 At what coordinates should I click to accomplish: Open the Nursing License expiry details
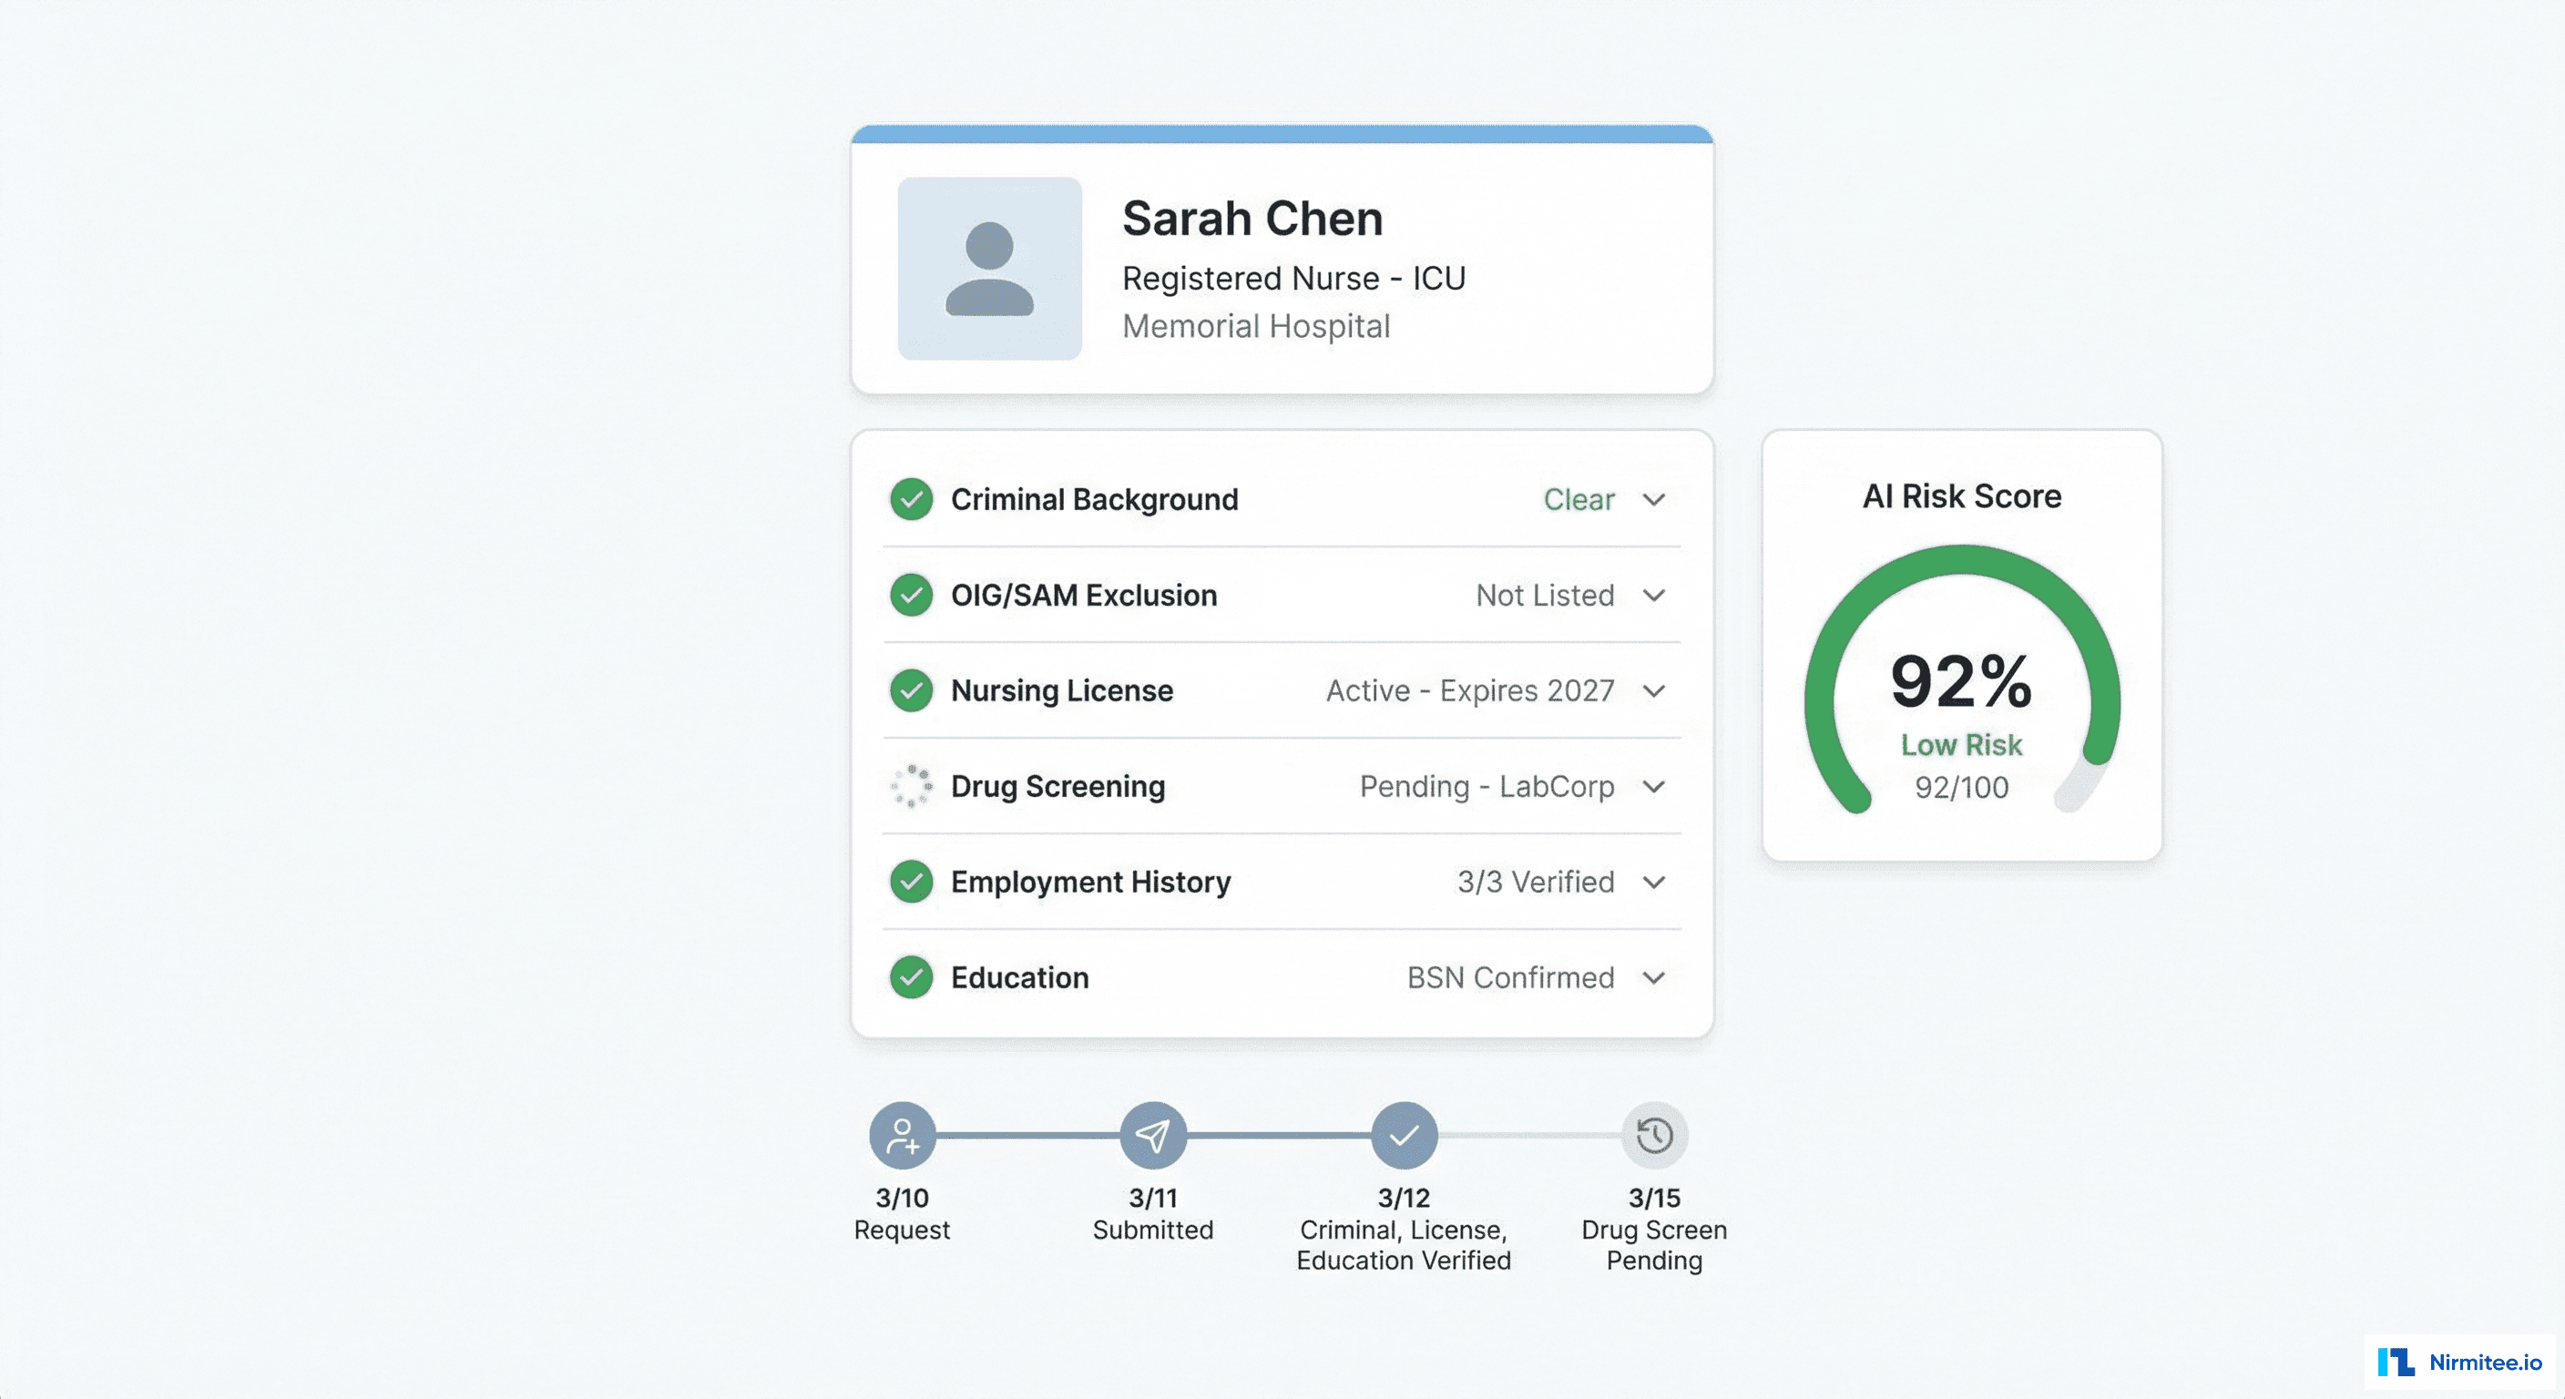[1654, 691]
